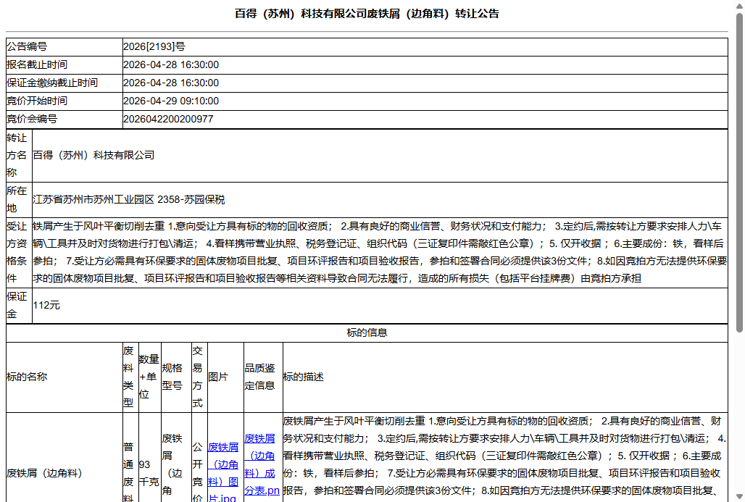Select the page title 百得（苏州）科技有限公司废铁屑转让公告

tap(367, 14)
